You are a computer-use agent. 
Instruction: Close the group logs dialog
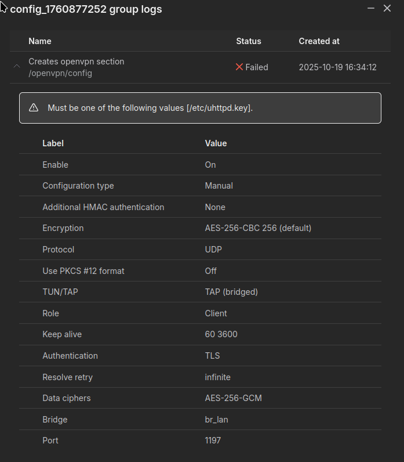pyautogui.click(x=387, y=8)
